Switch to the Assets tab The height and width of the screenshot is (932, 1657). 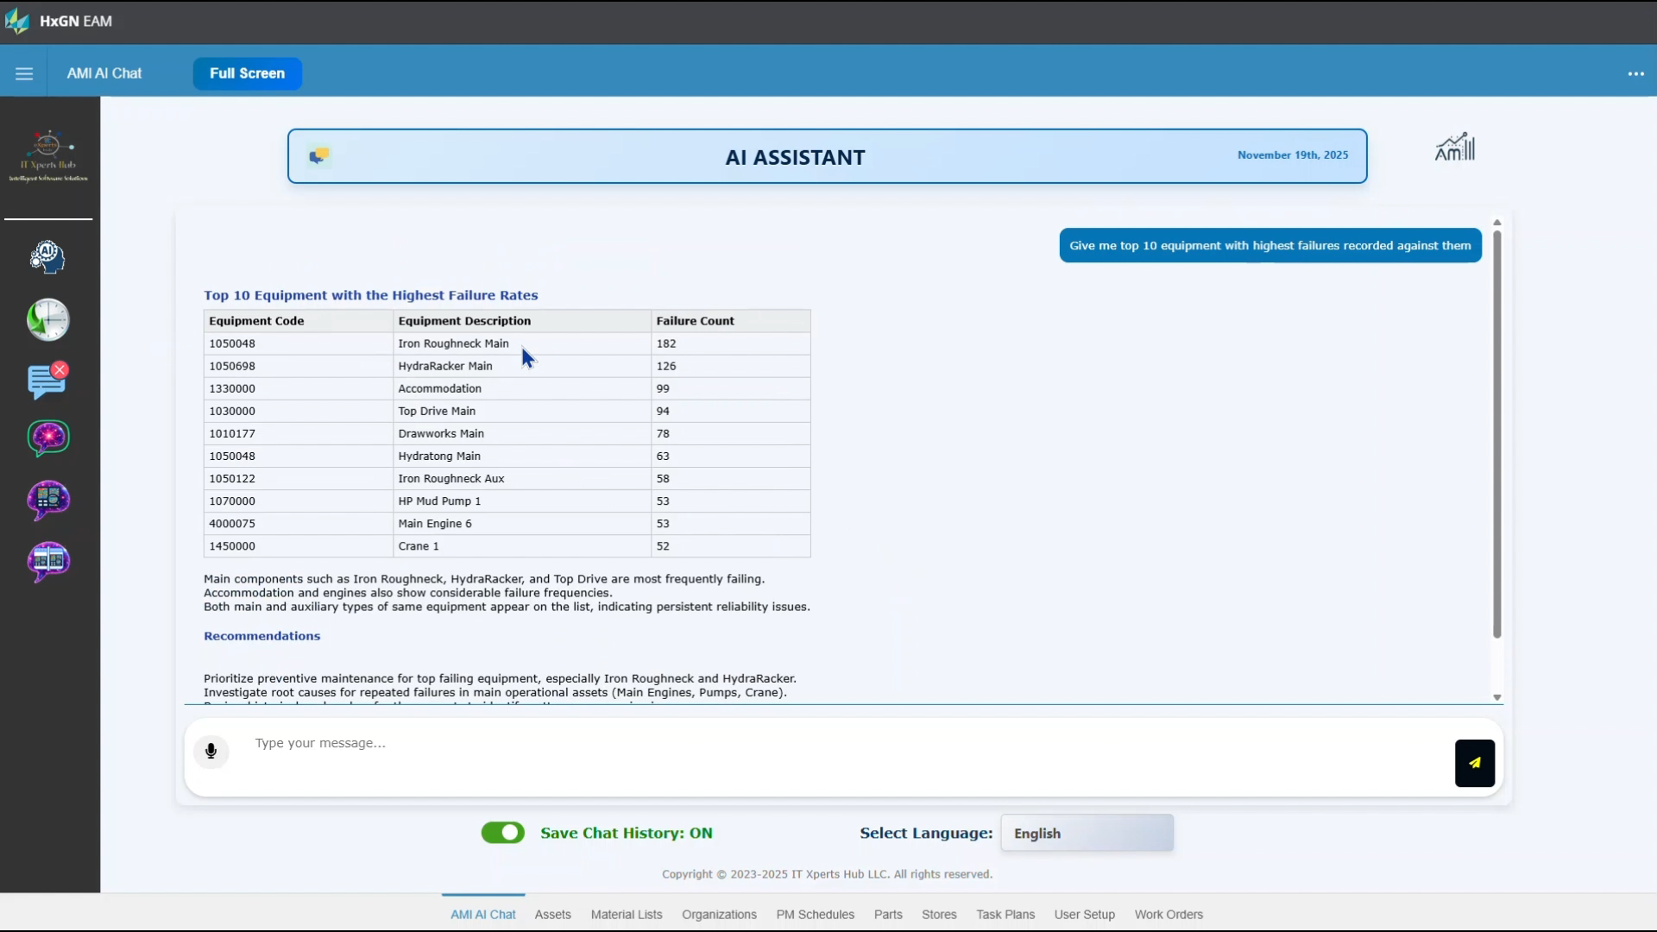(x=552, y=914)
